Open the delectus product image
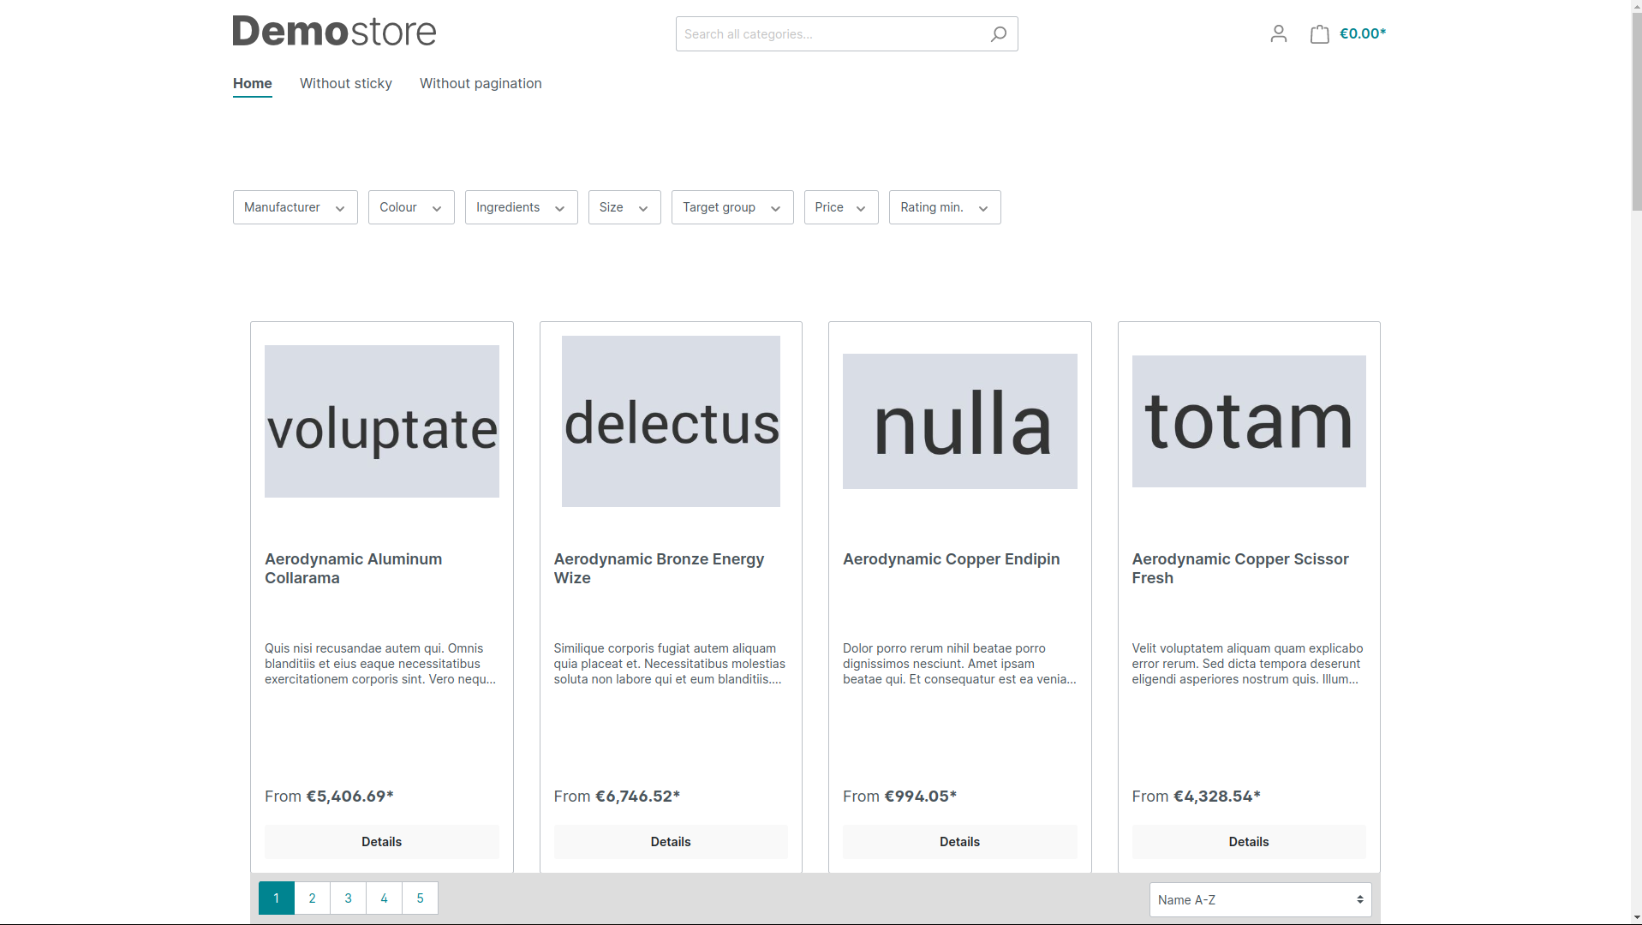Viewport: 1642px width, 925px height. (671, 421)
